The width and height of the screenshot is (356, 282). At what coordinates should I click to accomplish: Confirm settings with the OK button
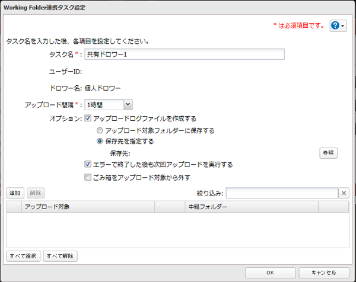[270, 273]
